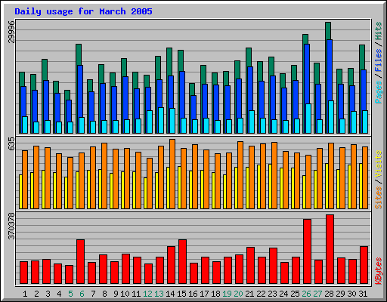
Task: Select green weekend day 6 label
Action: point(82,294)
